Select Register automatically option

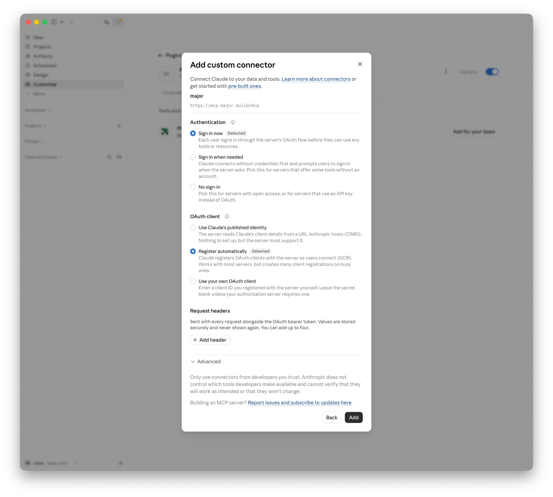(x=193, y=251)
